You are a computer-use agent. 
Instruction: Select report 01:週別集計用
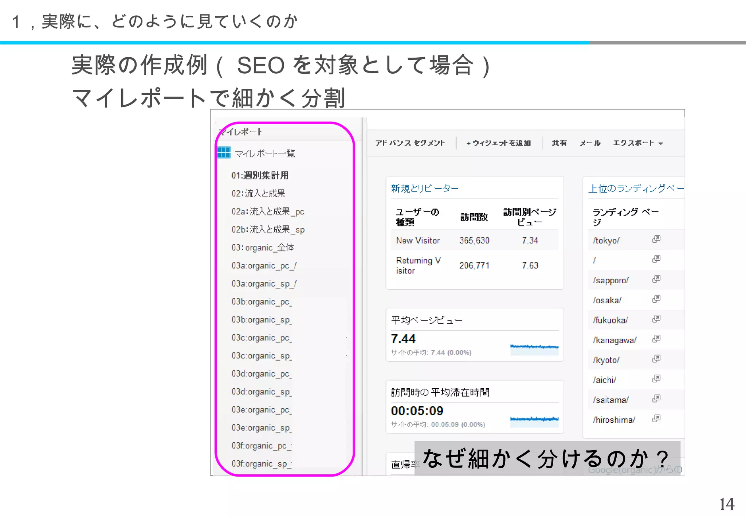tap(260, 175)
